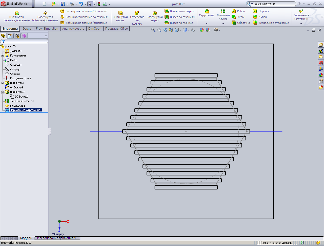Click the Section View icon
The width and height of the screenshot is (324, 246).
pyautogui.click(x=171, y=30)
